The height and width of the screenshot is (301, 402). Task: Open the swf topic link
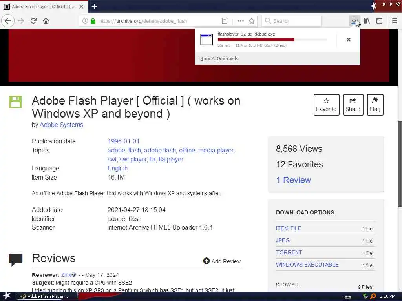112,159
